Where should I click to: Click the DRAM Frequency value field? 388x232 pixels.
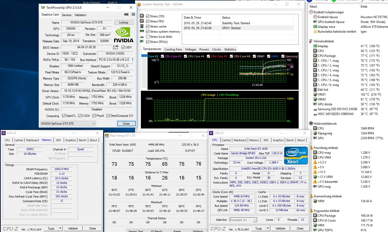pos(62,169)
